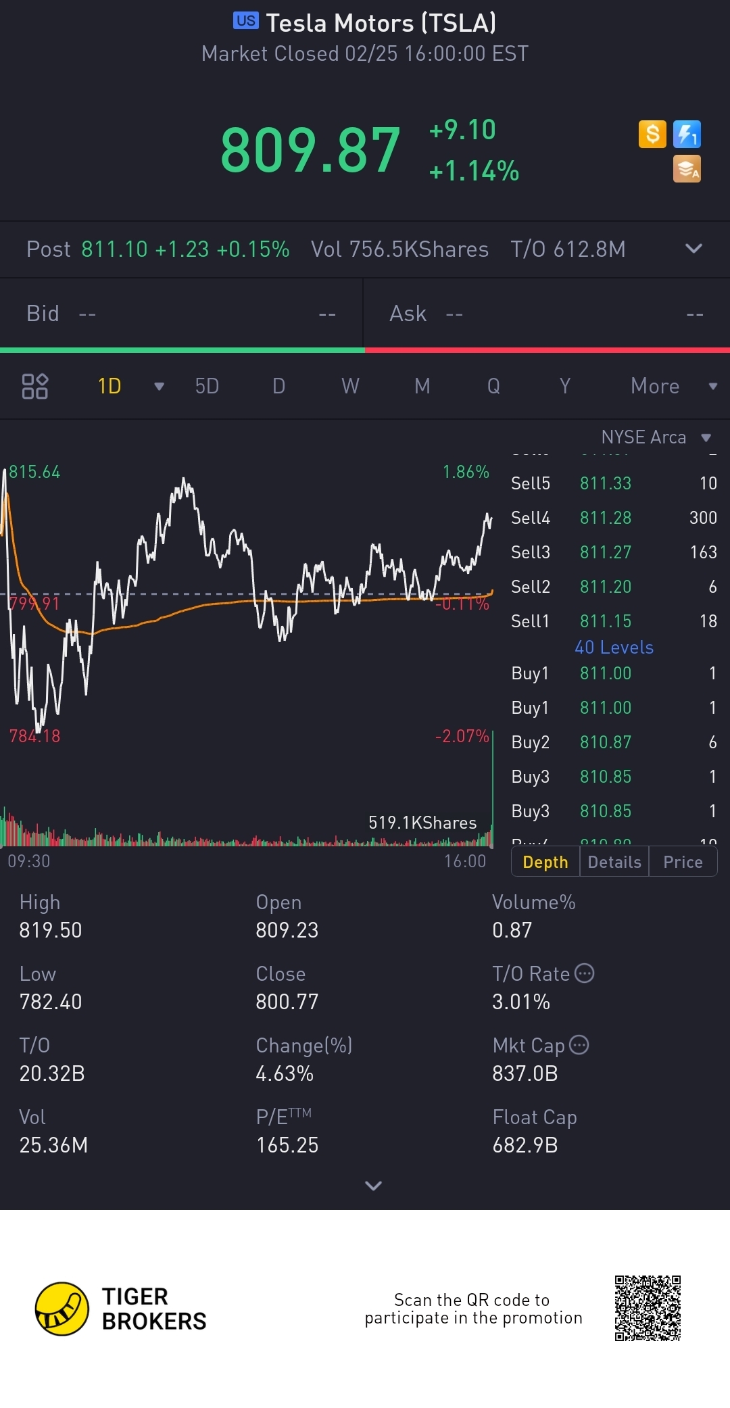
Task: Tap the T/O Rate info icon
Action: point(584,973)
